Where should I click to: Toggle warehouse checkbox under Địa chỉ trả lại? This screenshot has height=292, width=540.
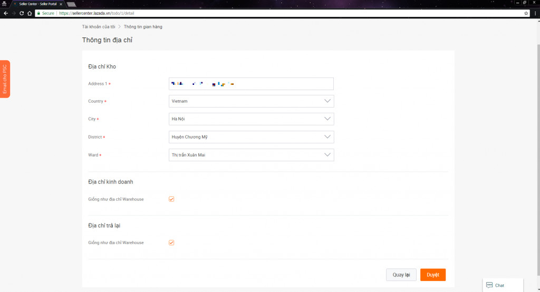(x=171, y=242)
